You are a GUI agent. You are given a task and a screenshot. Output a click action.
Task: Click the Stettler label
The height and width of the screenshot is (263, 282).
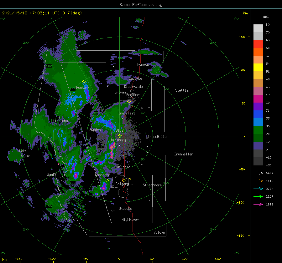(x=183, y=90)
